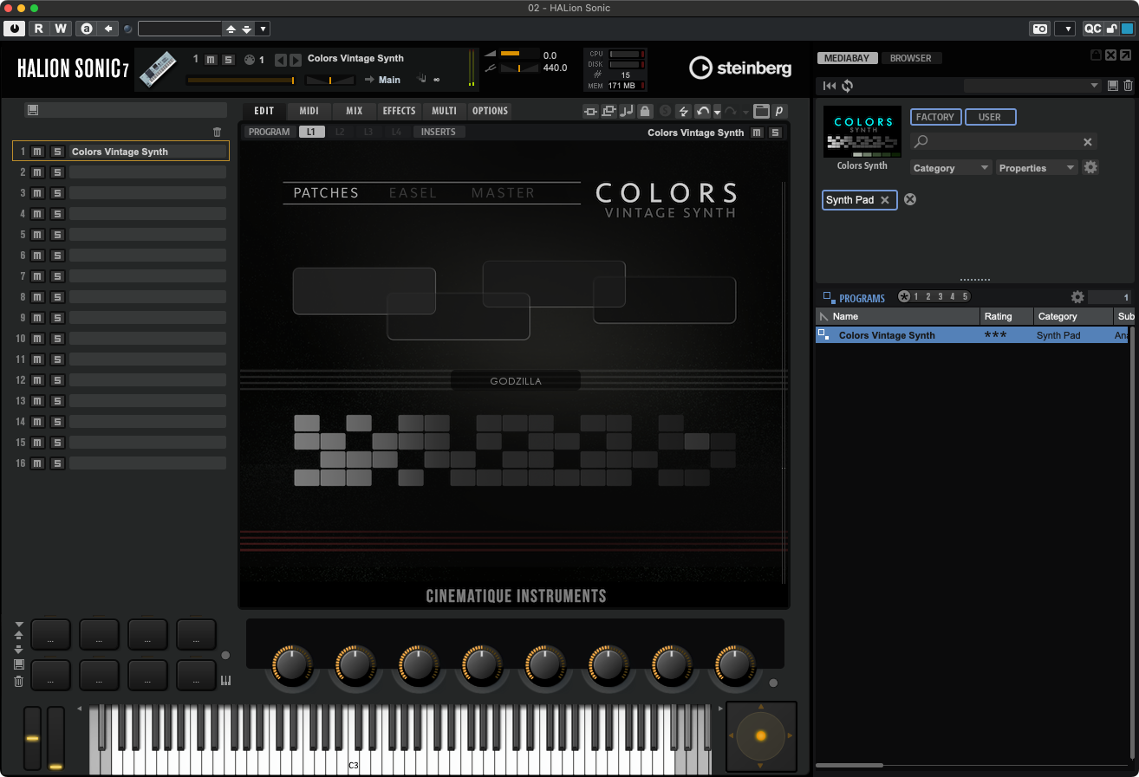Toggle the Write automation W button

click(x=61, y=29)
